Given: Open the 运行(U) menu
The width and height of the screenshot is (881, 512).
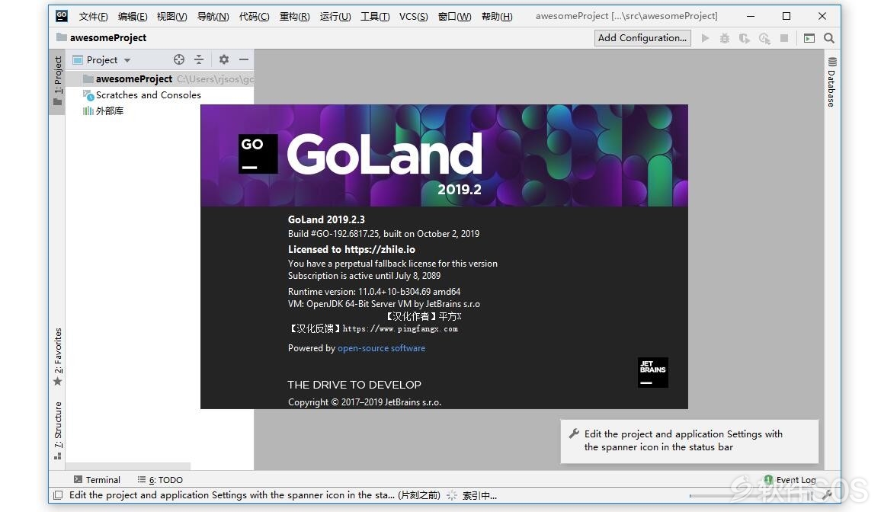Looking at the screenshot, I should coord(335,16).
